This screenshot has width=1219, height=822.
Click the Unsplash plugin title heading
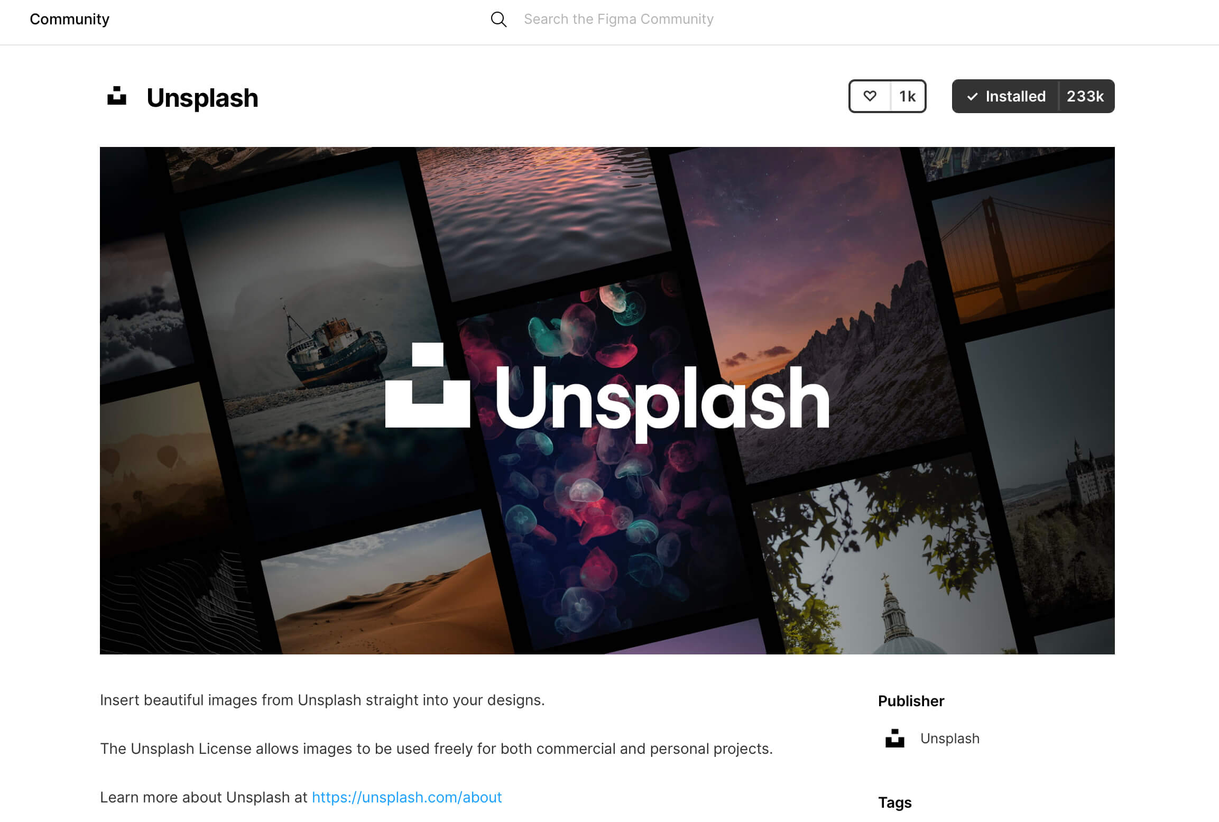tap(202, 98)
